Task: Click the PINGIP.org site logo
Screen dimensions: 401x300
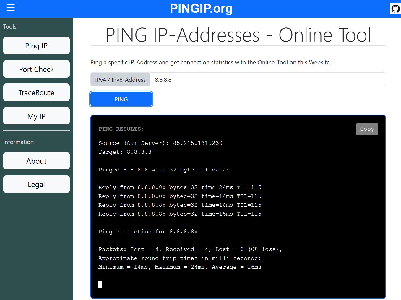Action: coord(201,9)
